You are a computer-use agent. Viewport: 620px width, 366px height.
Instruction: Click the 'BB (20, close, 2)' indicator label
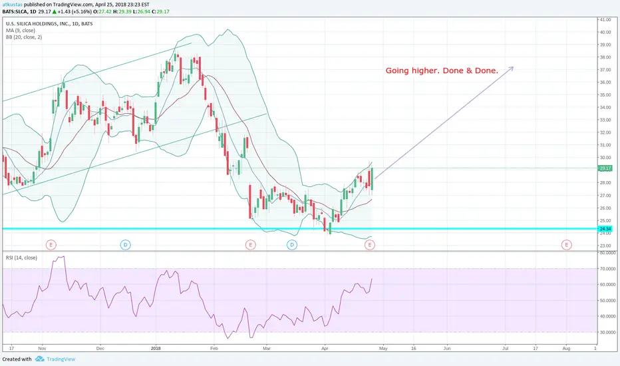coord(24,37)
